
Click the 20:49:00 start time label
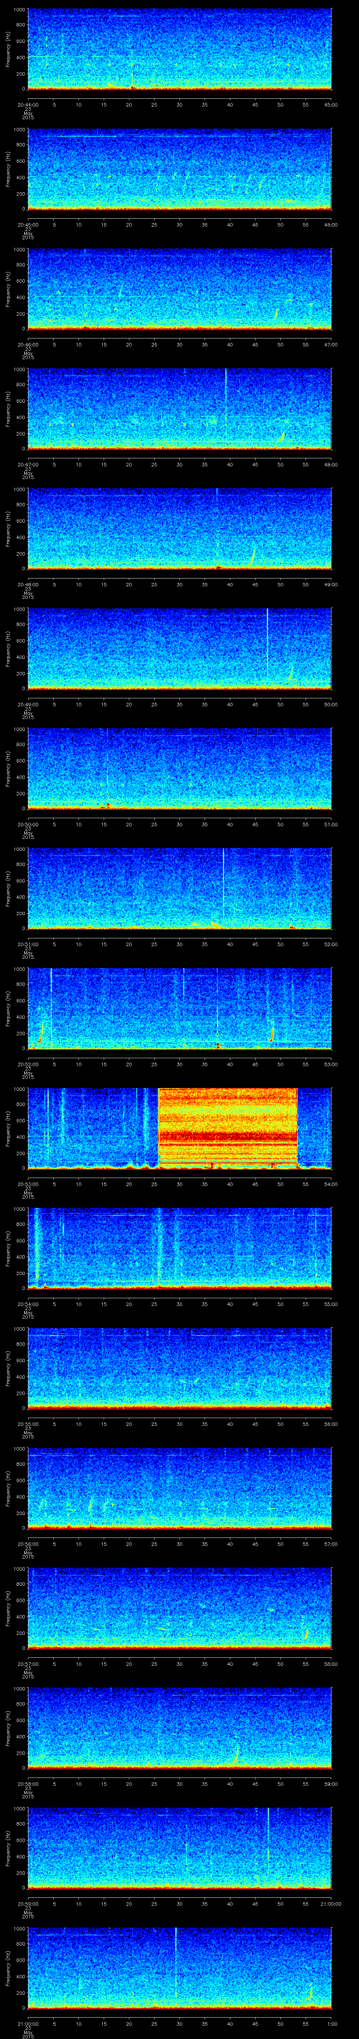click(x=28, y=705)
